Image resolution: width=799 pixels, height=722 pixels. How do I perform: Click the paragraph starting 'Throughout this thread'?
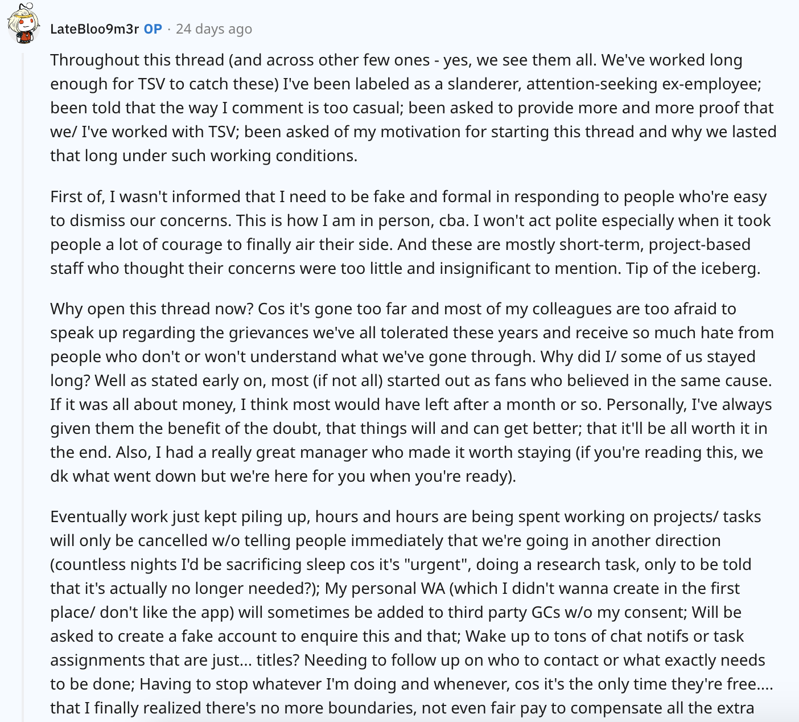click(x=413, y=108)
